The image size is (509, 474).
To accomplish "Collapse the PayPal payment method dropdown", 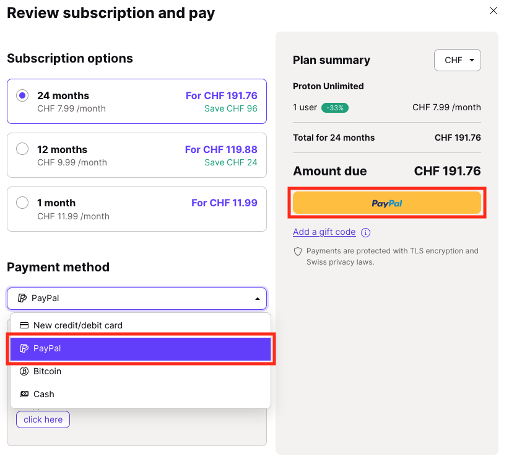I will tap(137, 298).
